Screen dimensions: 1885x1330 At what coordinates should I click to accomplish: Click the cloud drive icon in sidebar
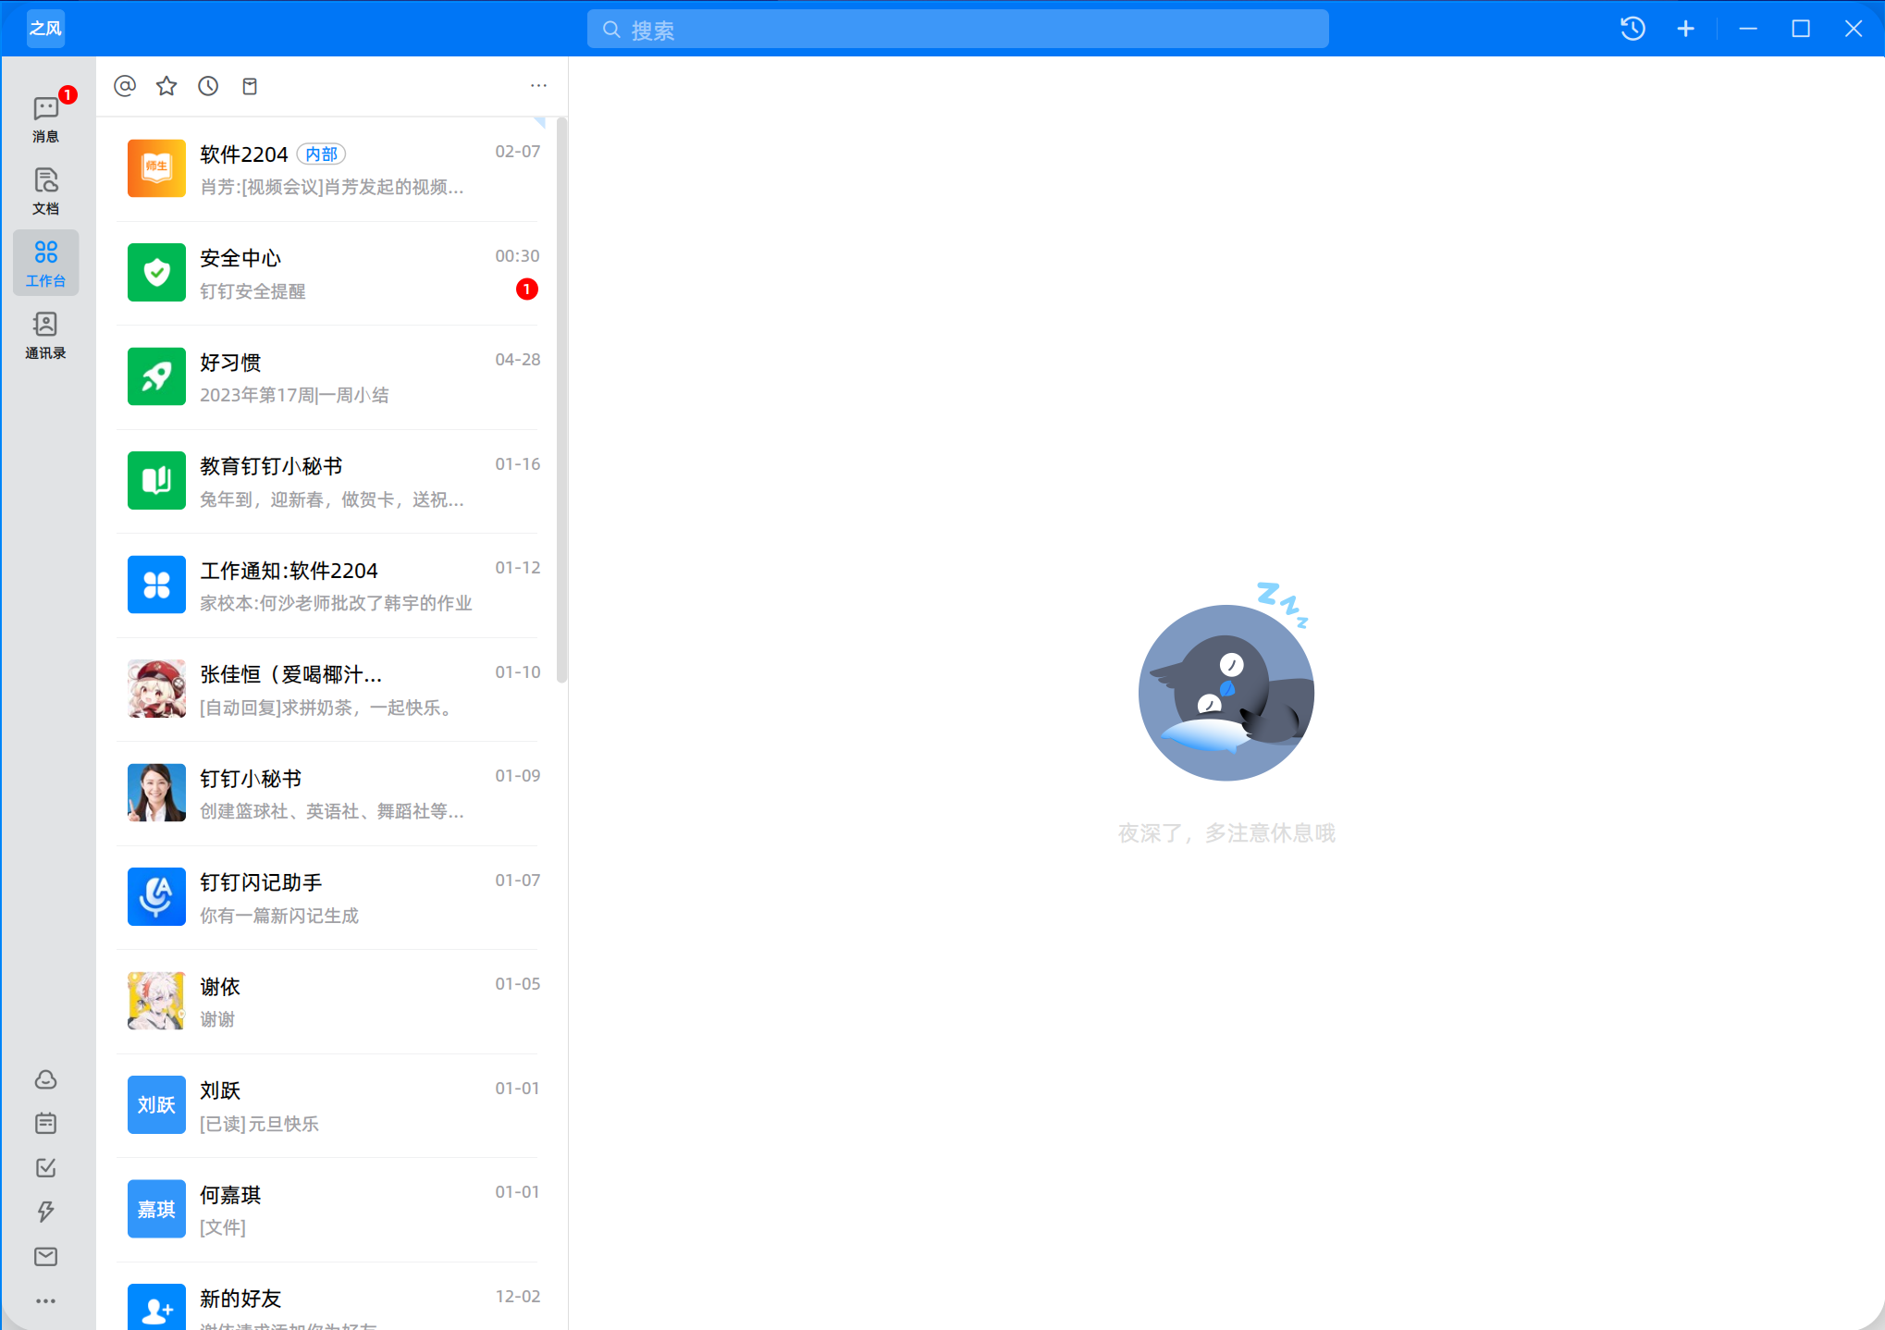45,1079
